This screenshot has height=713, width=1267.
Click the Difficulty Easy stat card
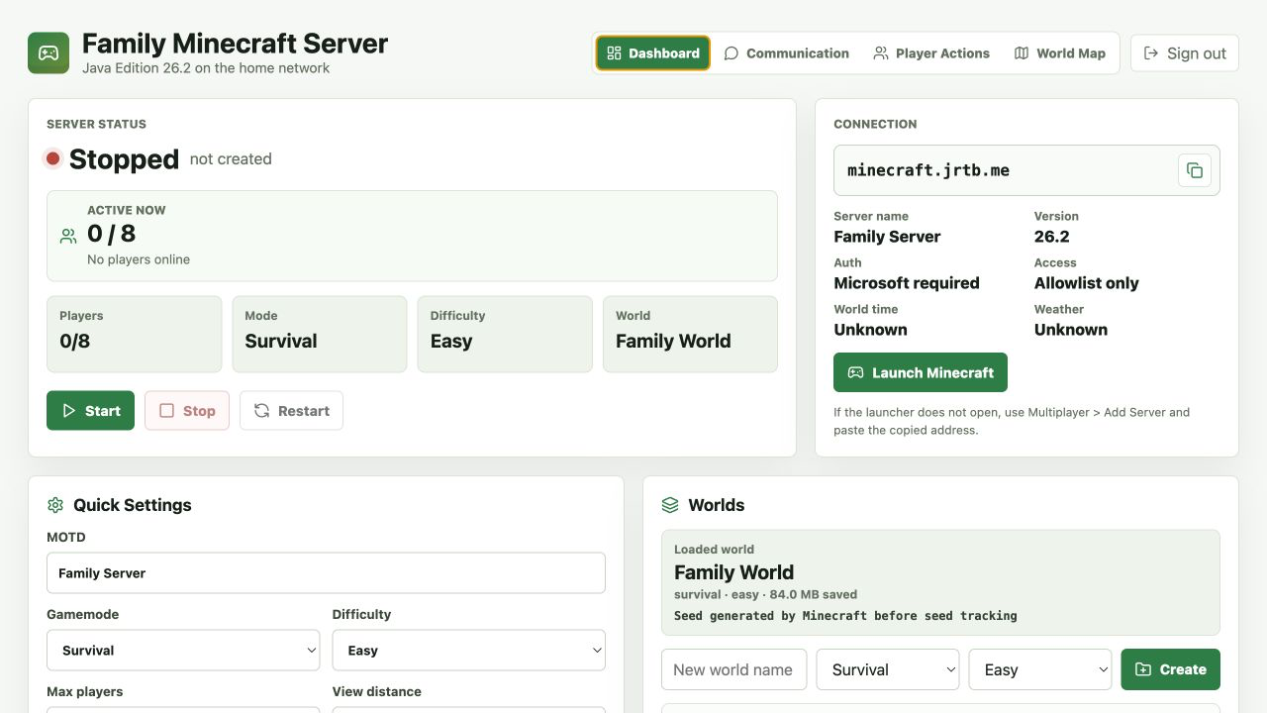click(x=505, y=334)
